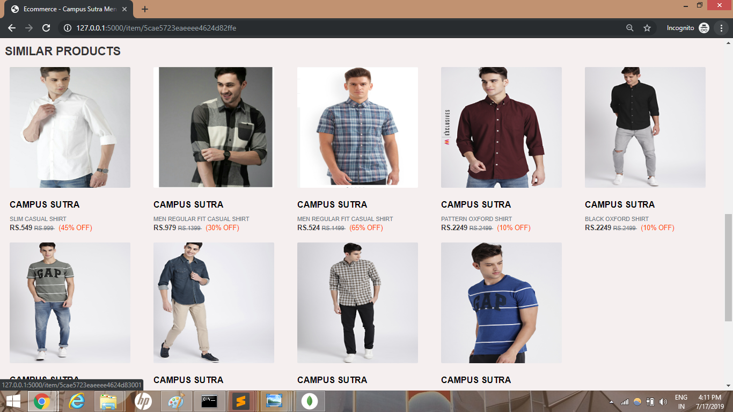
Task: Go back to the previous page
Action: coord(12,28)
